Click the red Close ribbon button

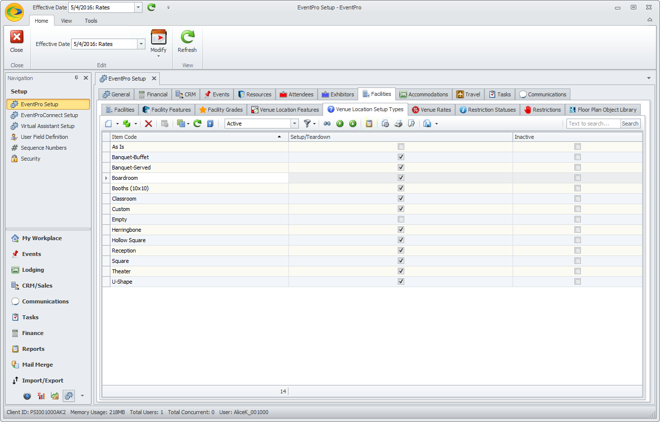(x=17, y=42)
